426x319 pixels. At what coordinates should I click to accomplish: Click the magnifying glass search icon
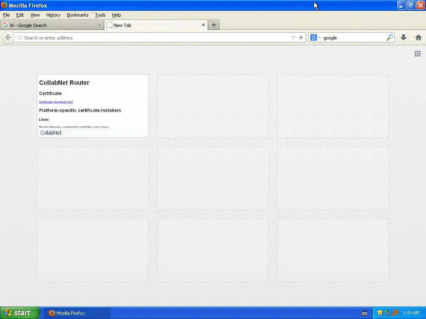[x=389, y=37]
